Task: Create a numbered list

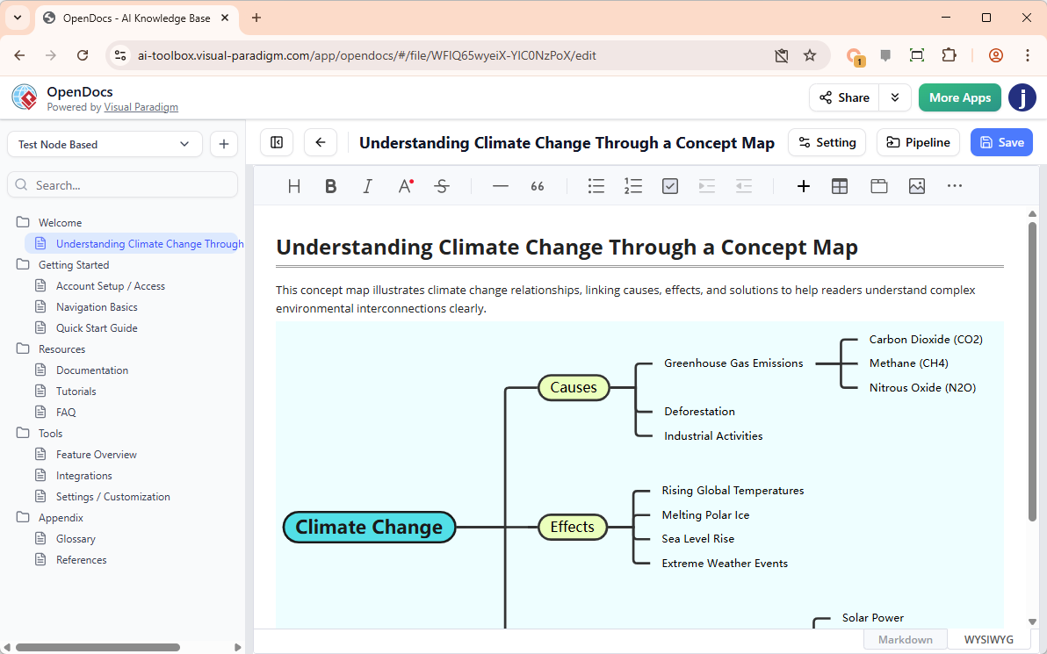Action: [x=633, y=186]
